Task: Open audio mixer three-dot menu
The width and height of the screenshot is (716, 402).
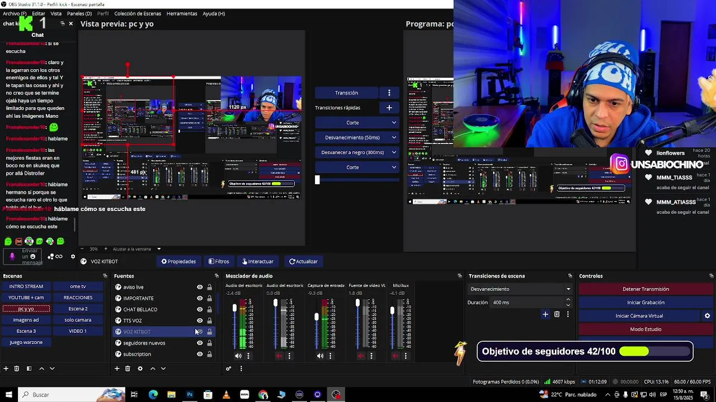Action: pos(241,368)
